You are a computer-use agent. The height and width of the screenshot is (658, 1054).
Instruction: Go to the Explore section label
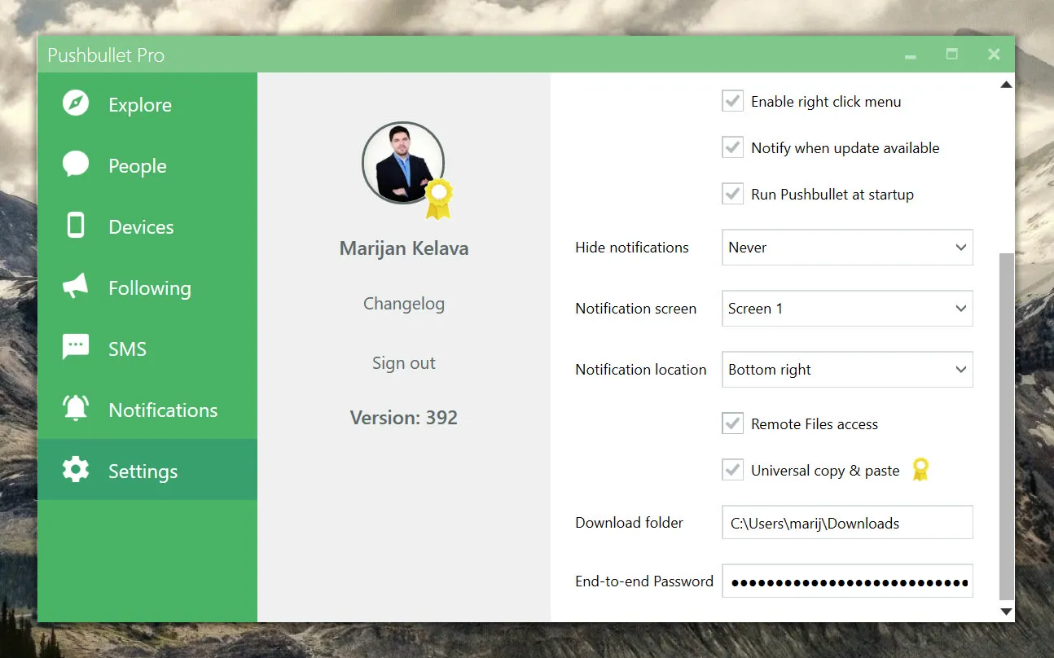140,105
